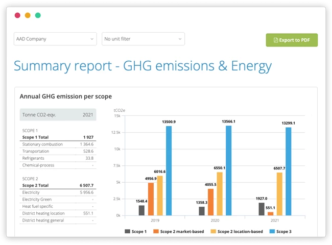
Task: Select the 2021 Scope 1 bar 1927.0
Action: tap(262, 209)
